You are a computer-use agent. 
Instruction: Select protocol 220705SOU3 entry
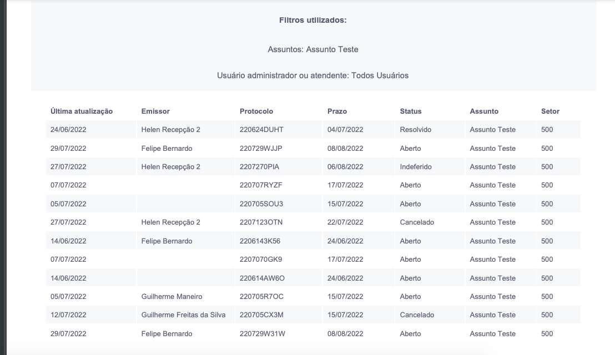coord(261,204)
